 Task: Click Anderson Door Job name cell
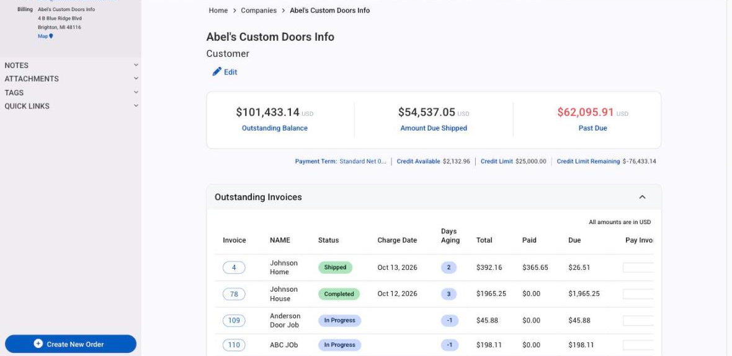point(284,321)
